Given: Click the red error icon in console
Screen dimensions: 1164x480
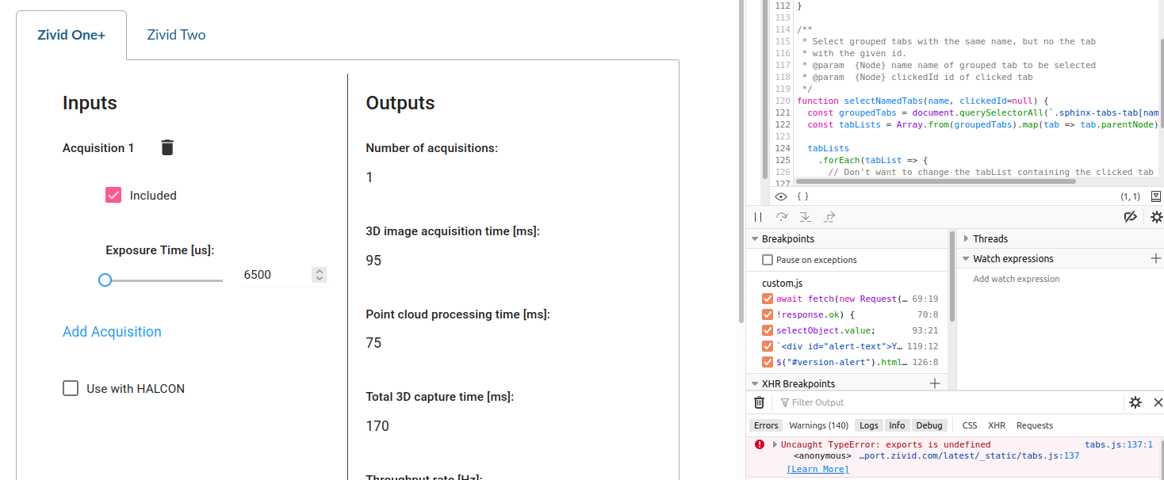Looking at the screenshot, I should [x=760, y=444].
